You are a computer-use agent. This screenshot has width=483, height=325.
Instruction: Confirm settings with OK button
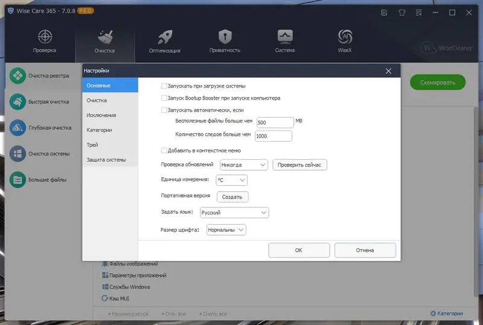[x=299, y=250]
